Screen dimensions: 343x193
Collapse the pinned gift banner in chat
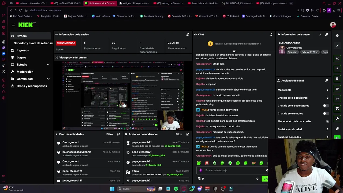[x=234, y=51]
